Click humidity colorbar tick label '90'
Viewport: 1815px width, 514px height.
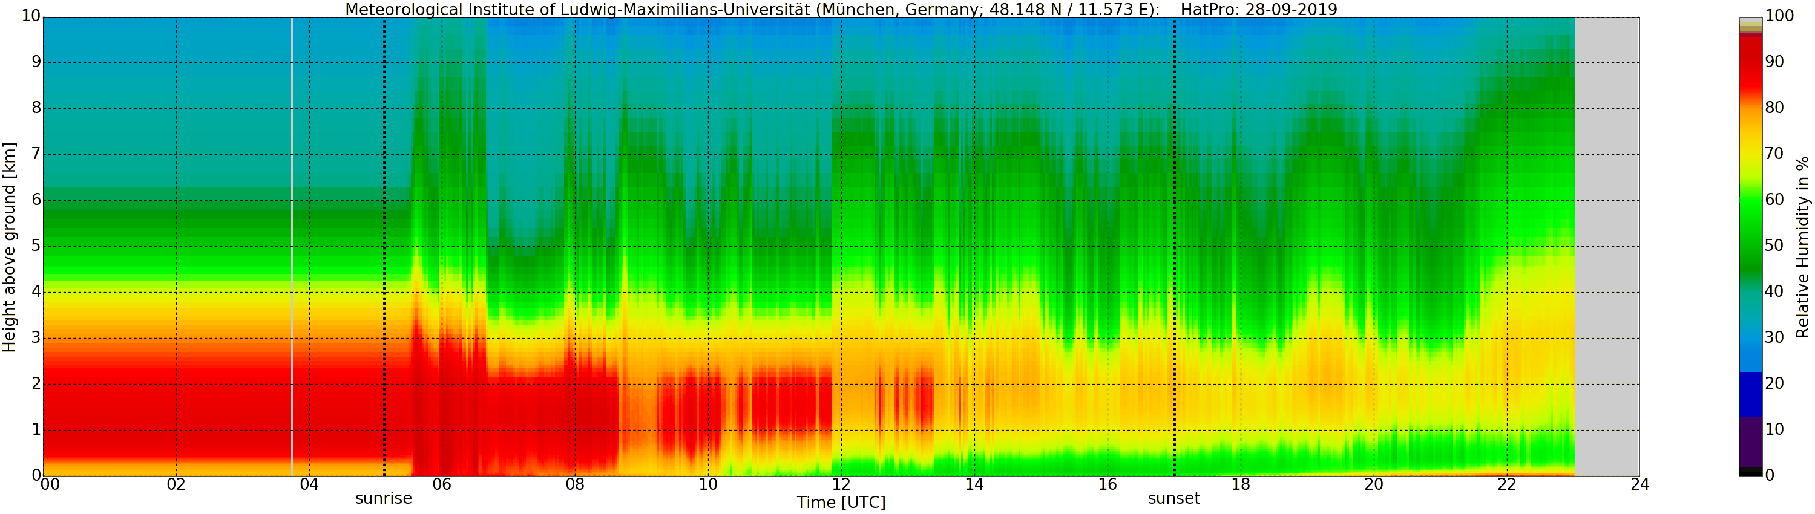point(1774,63)
